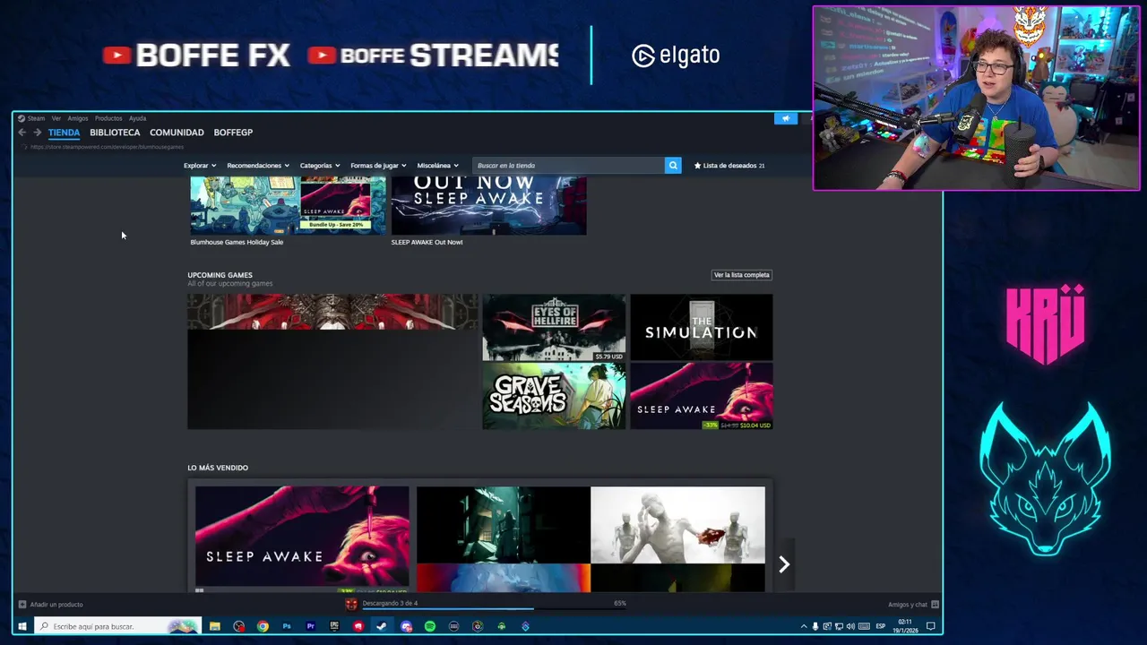Image resolution: width=1147 pixels, height=645 pixels.
Task: Open Eyes of Hellfire game thumbnail
Action: pos(554,328)
